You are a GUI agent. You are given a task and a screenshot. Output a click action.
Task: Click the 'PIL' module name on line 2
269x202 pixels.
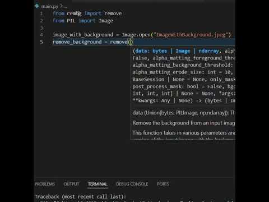71,21
